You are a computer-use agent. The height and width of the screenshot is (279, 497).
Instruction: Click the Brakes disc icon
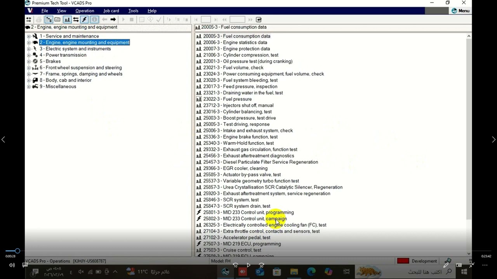35,61
